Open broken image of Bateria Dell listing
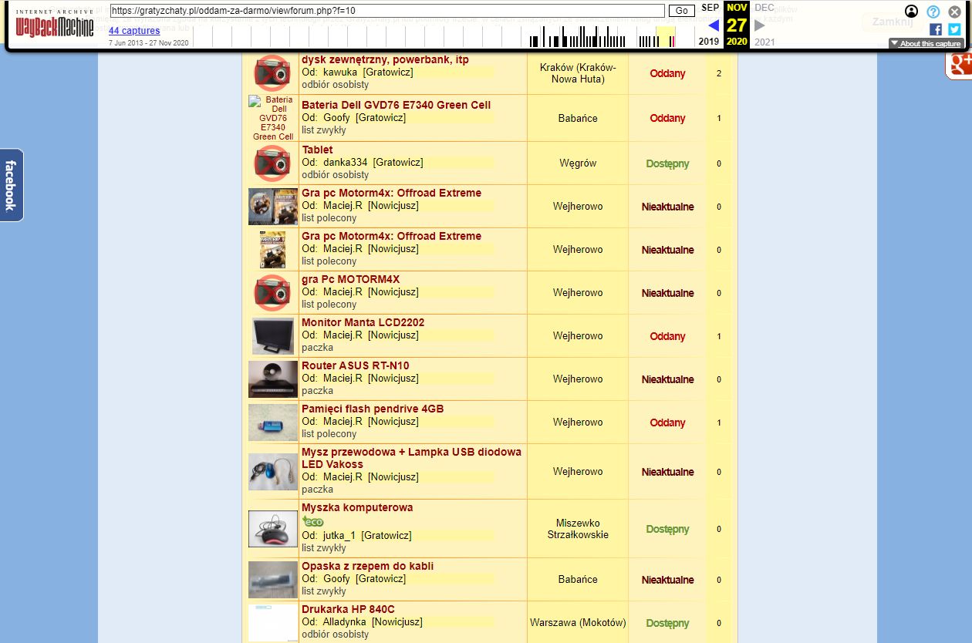This screenshot has height=643, width=972. click(273, 118)
